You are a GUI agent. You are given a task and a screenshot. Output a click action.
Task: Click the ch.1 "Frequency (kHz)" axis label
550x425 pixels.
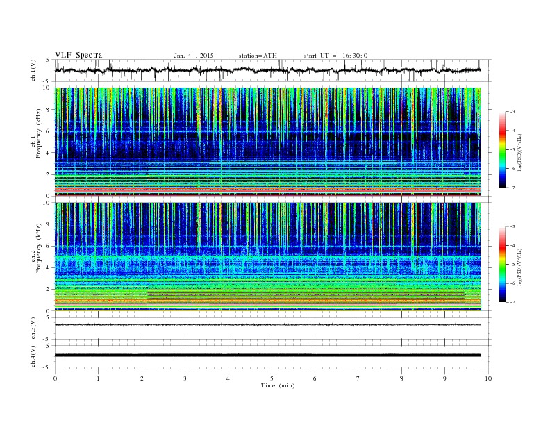(x=38, y=133)
